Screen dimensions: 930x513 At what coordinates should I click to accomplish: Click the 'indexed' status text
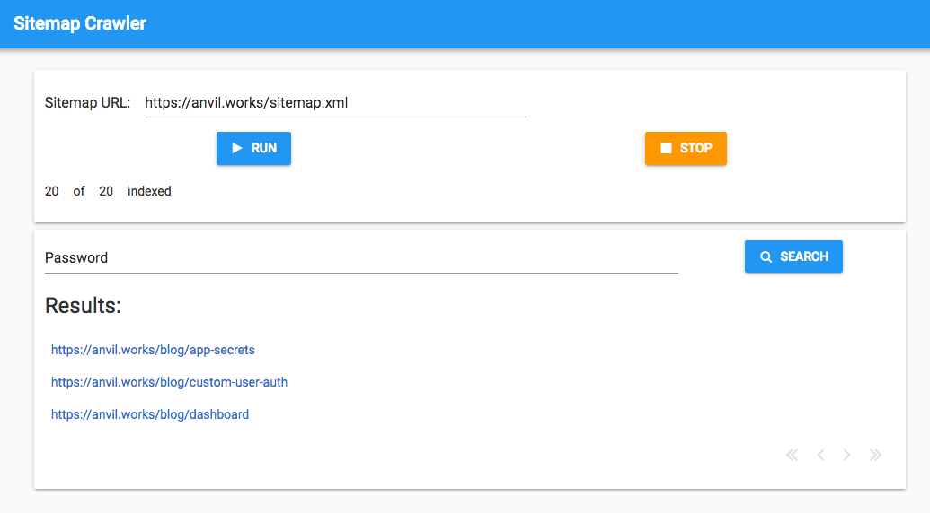coord(149,191)
